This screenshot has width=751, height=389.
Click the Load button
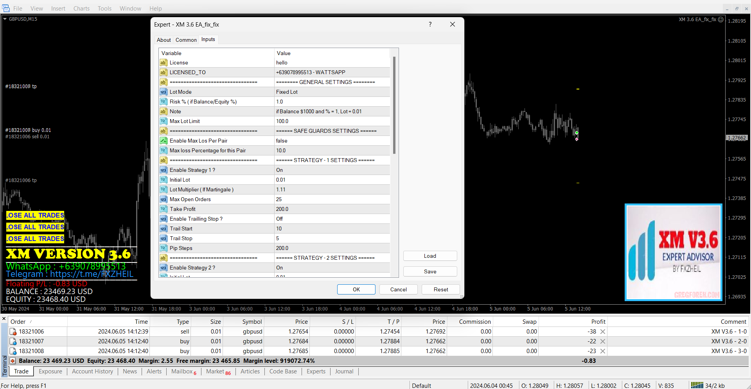tap(430, 256)
